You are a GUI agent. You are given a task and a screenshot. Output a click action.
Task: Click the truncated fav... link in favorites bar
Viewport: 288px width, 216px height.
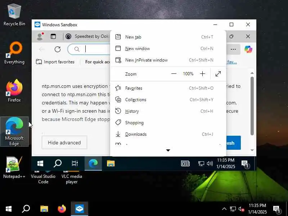pyautogui.click(x=232, y=62)
